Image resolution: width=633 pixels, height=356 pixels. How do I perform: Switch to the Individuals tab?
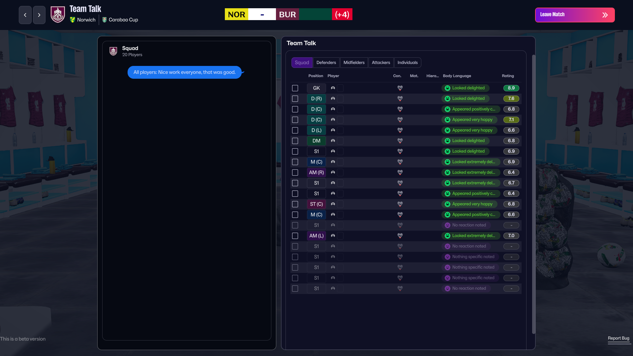(x=407, y=63)
